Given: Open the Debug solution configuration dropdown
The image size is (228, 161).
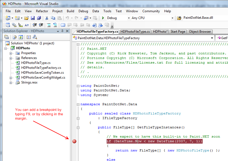Looking at the screenshot, I should (x=129, y=18).
